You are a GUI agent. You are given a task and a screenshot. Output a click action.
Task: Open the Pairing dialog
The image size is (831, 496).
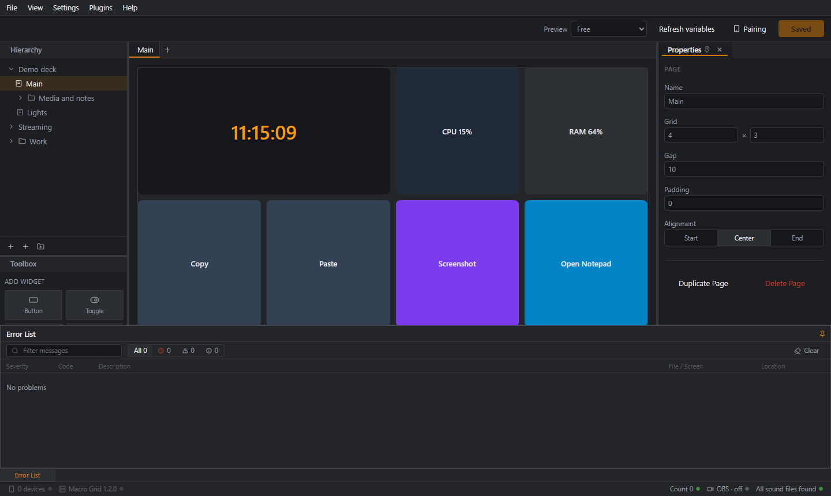coord(750,29)
